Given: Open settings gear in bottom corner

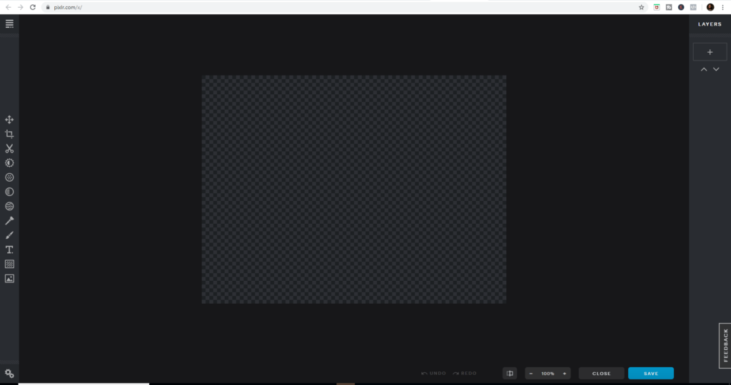Looking at the screenshot, I should (9, 373).
